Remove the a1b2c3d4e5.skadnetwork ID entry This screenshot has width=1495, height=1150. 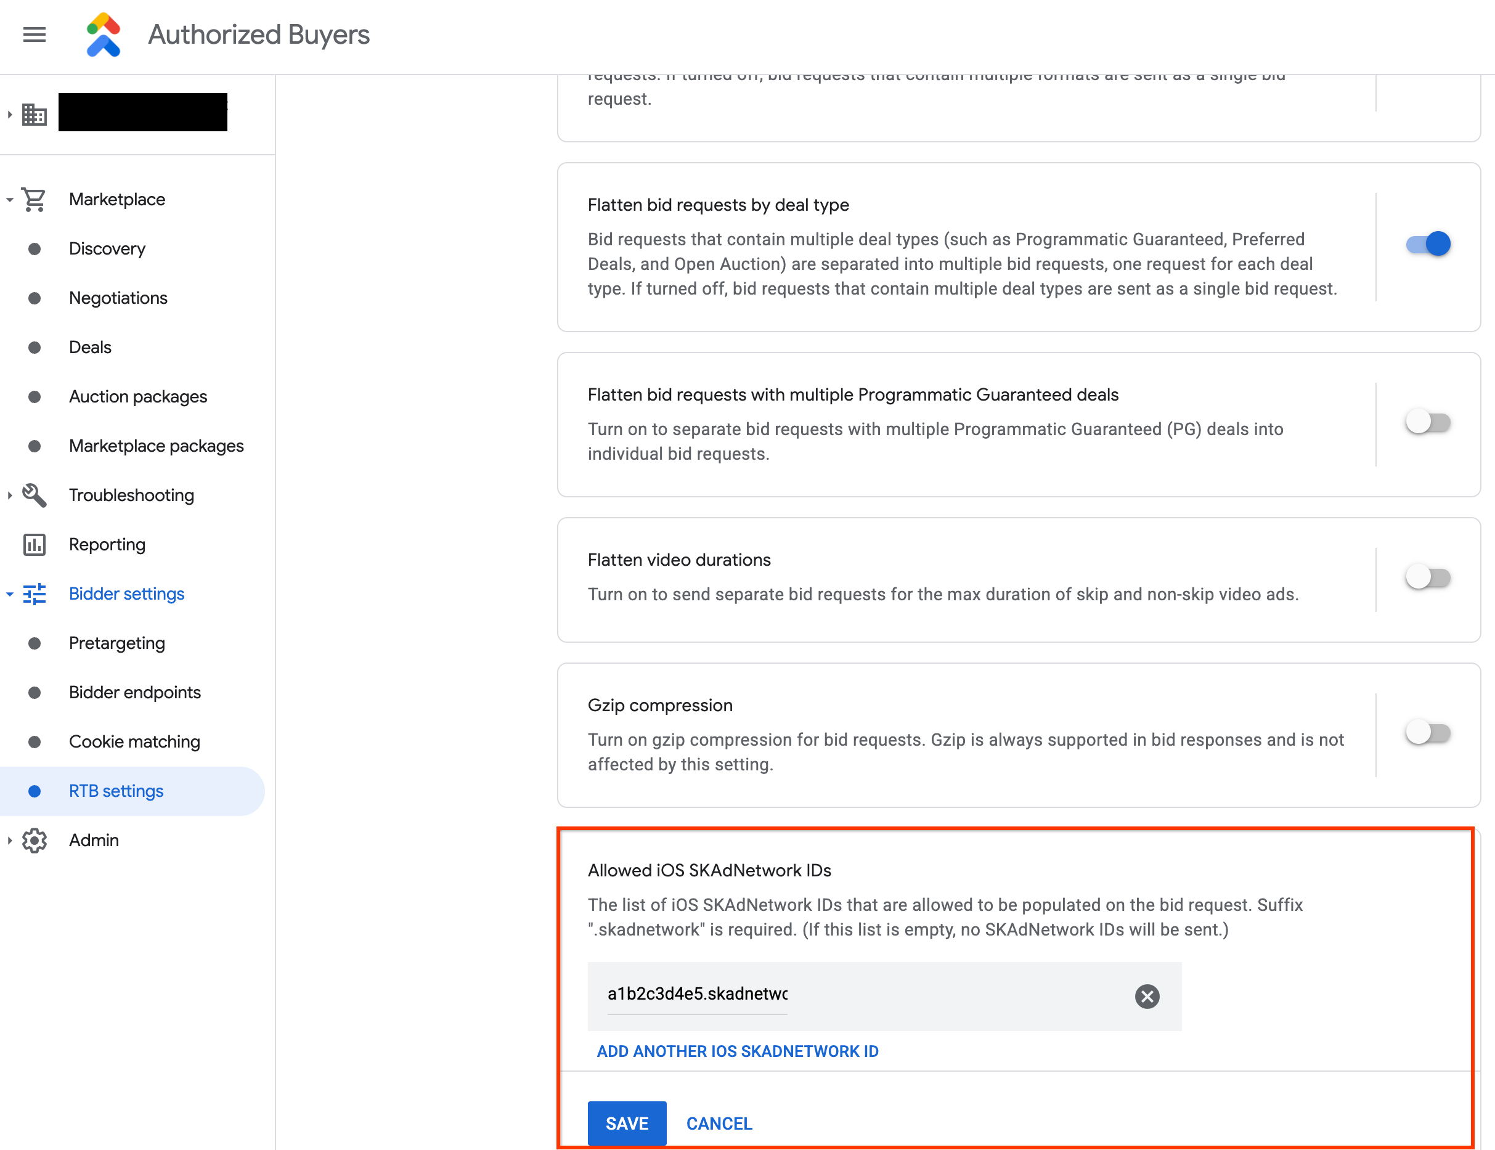tap(1147, 996)
